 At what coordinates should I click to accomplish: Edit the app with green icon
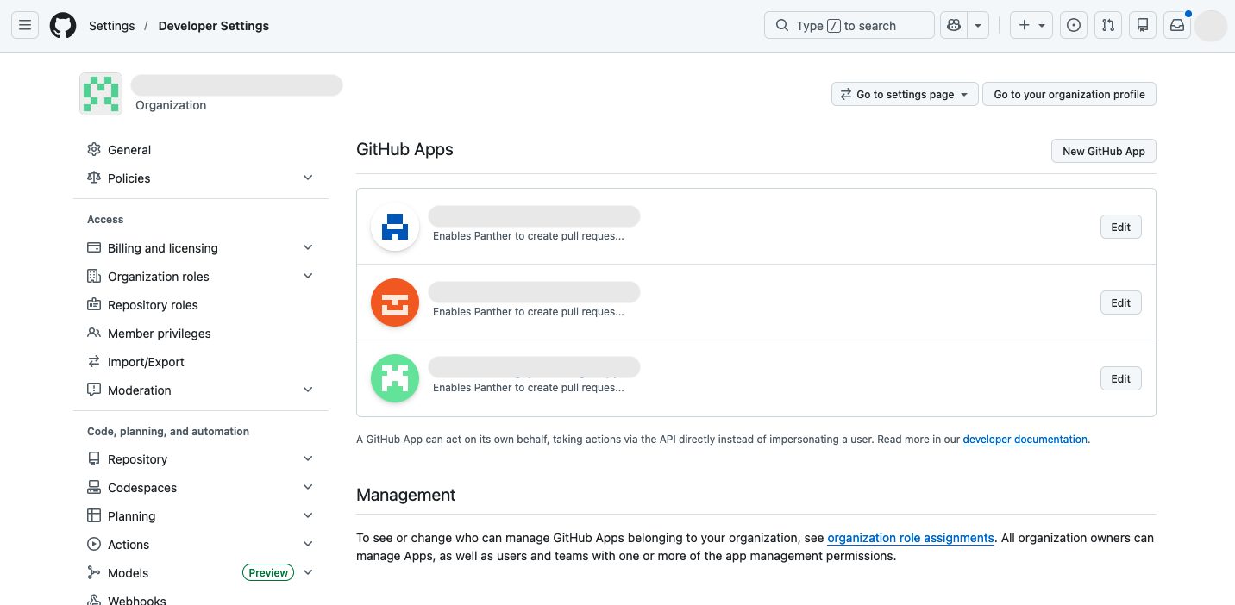tap(1121, 378)
